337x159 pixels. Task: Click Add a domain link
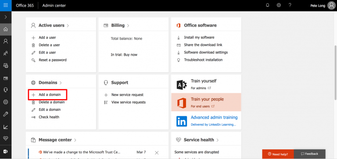tap(50, 95)
